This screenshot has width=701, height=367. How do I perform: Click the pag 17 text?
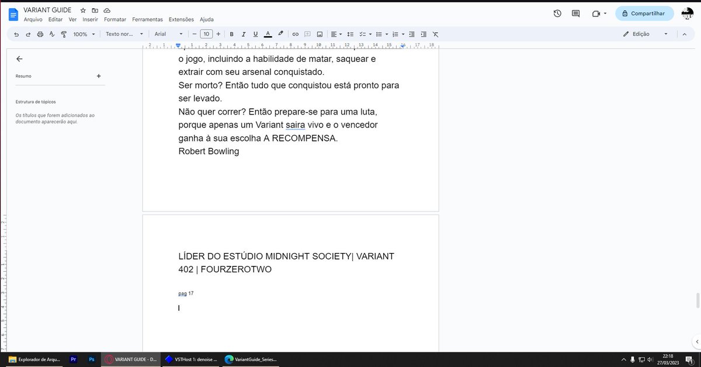tap(186, 293)
